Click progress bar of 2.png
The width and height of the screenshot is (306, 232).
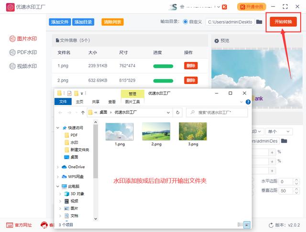[163, 81]
